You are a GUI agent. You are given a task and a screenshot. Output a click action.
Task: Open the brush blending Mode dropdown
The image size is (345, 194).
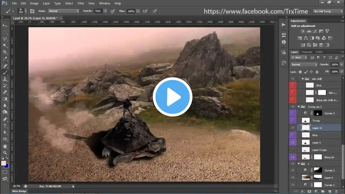click(x=64, y=11)
